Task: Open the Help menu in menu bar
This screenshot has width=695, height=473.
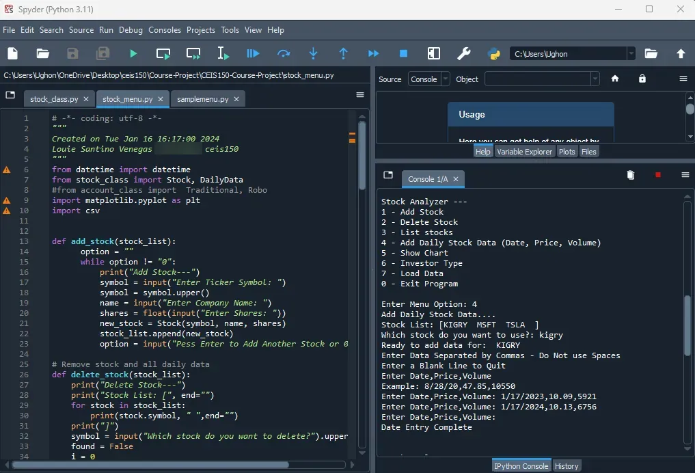Action: [x=275, y=29]
